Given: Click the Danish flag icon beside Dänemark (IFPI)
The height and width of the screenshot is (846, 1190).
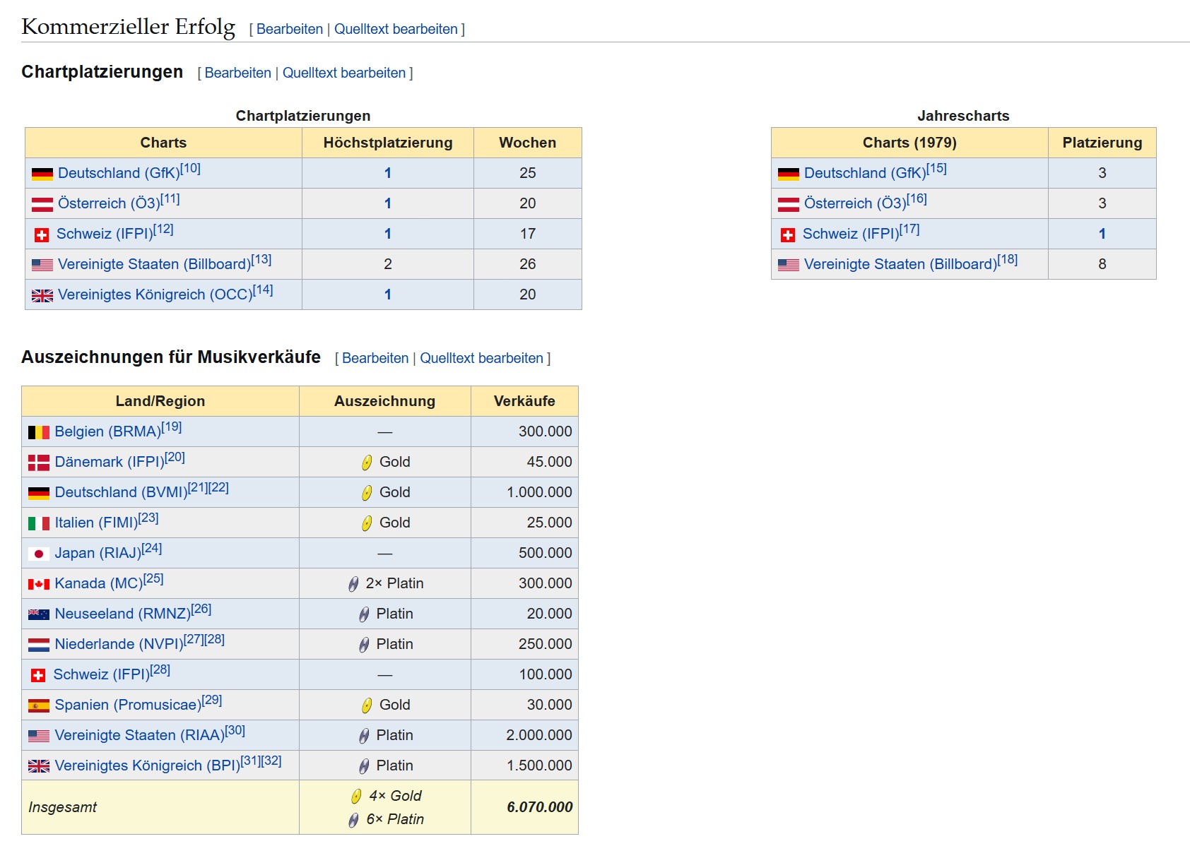Looking at the screenshot, I should click(x=39, y=463).
